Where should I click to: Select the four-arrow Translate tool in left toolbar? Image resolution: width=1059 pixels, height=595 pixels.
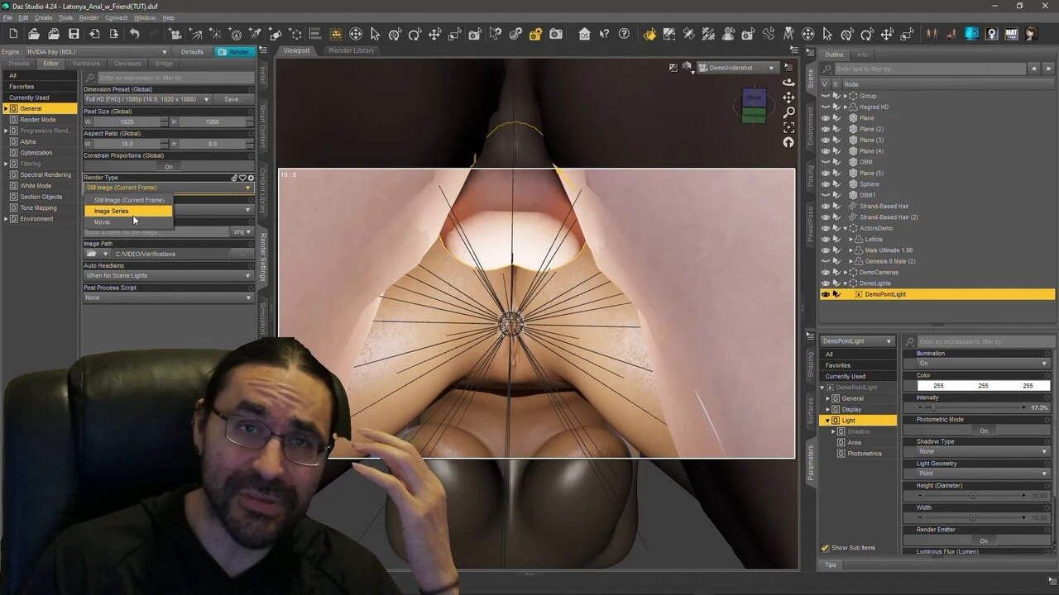tap(434, 34)
